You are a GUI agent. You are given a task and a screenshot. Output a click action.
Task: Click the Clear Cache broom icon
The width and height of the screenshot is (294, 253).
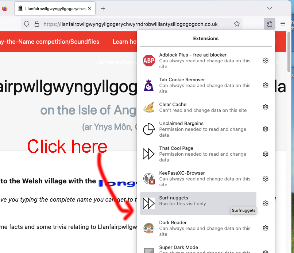(x=149, y=107)
